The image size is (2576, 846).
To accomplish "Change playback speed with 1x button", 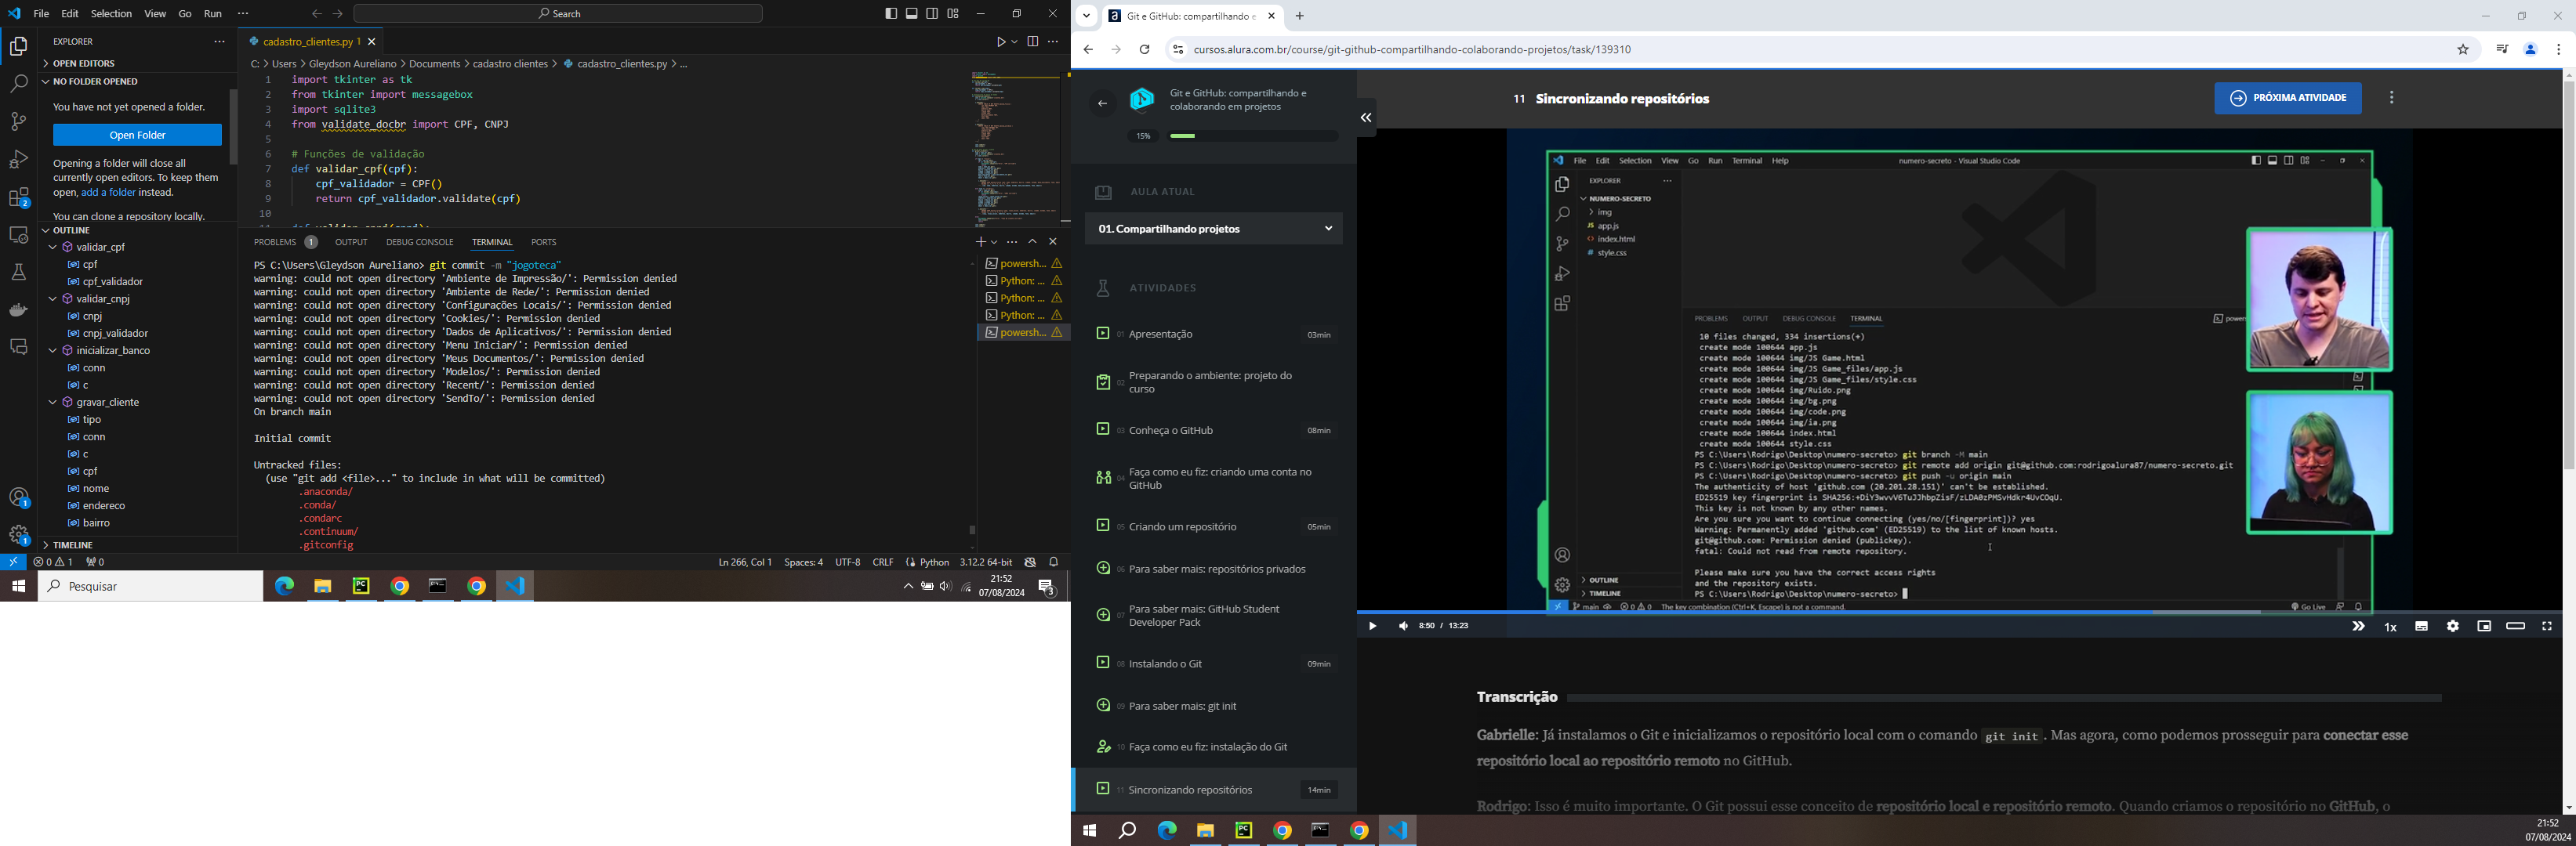I will [x=2390, y=627].
